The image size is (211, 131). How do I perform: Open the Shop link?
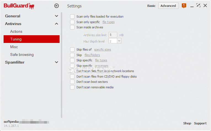[187, 123]
